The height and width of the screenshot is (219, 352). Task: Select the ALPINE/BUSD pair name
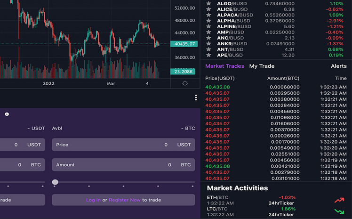(x=234, y=26)
